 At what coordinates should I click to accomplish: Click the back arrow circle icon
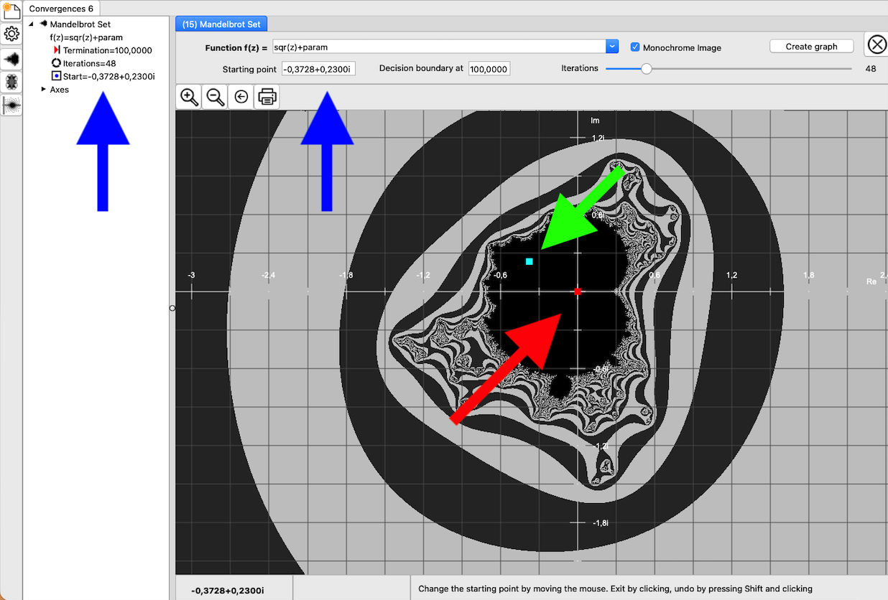coord(241,97)
